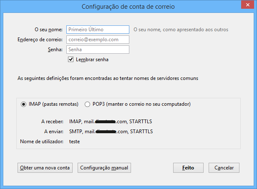Click the 'Senha:' label

pos(55,50)
